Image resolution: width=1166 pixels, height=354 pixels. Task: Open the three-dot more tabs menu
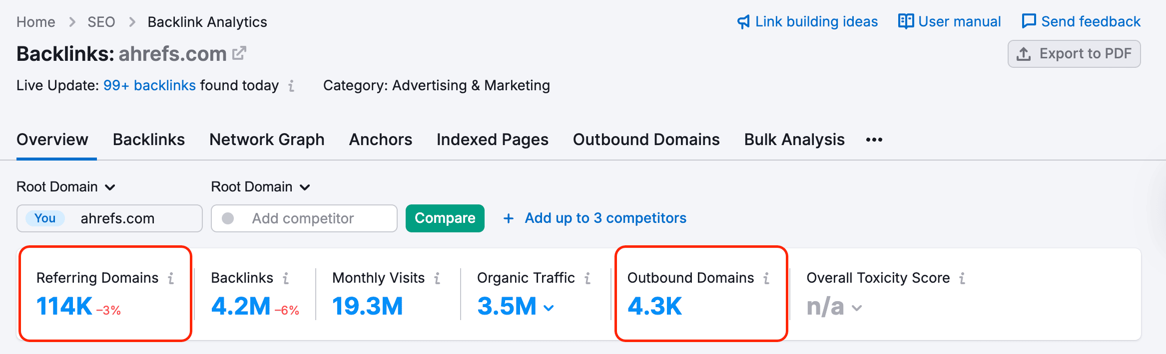click(x=874, y=140)
